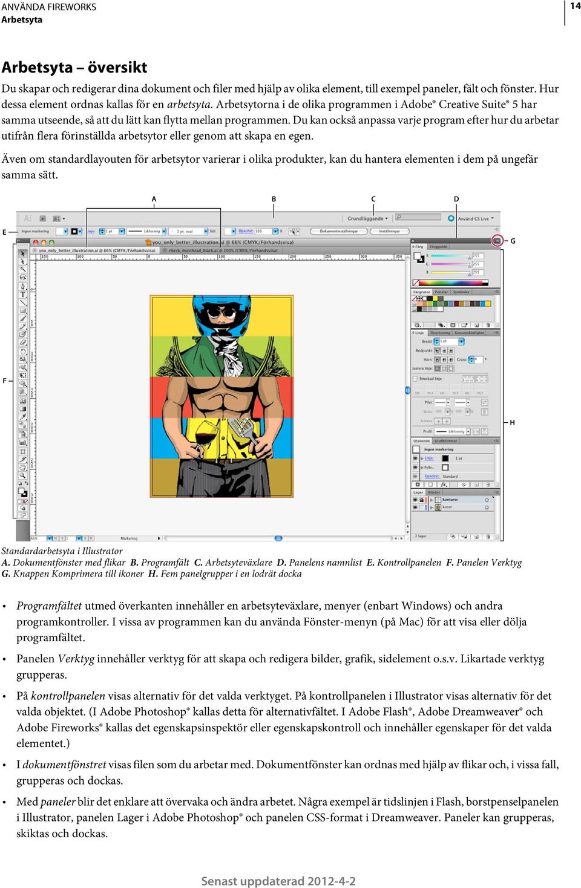Switch to the Grafikformat tab
The height and width of the screenshot is (888, 581).
point(445,441)
